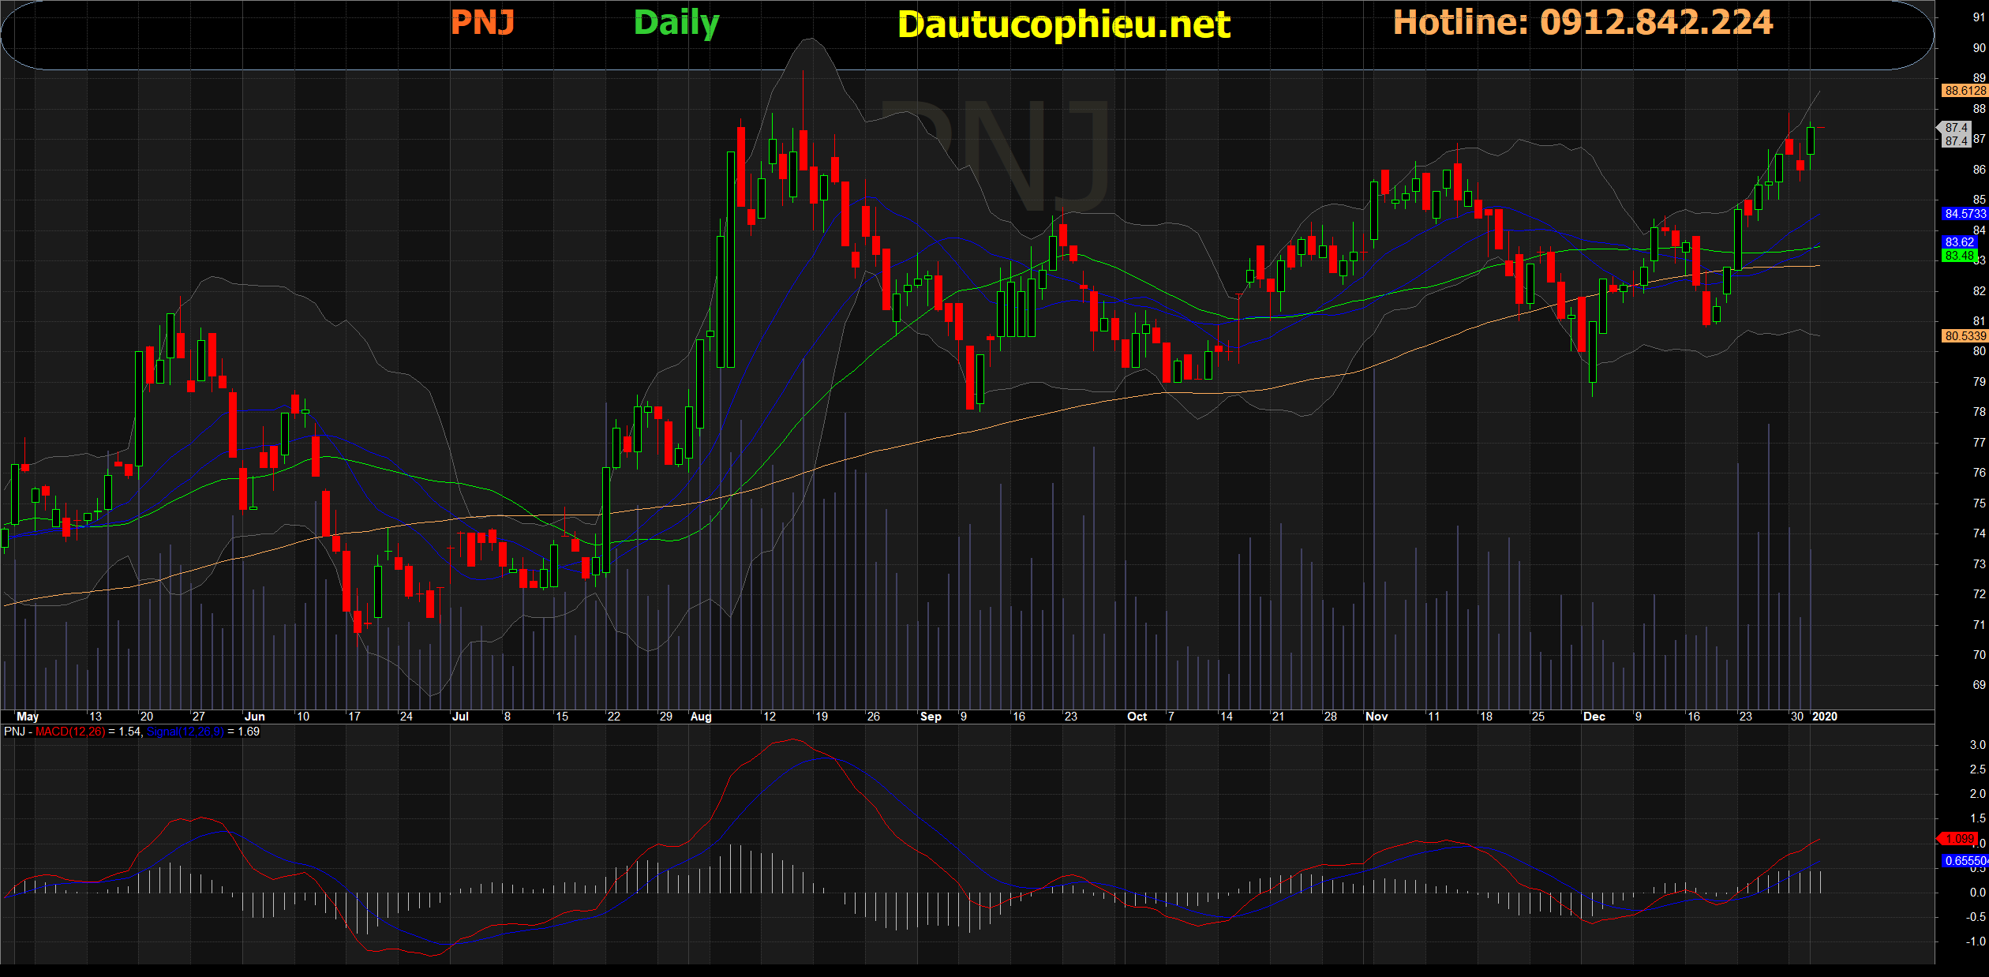Click the blue 0.6555 signal value tag

[x=1964, y=861]
